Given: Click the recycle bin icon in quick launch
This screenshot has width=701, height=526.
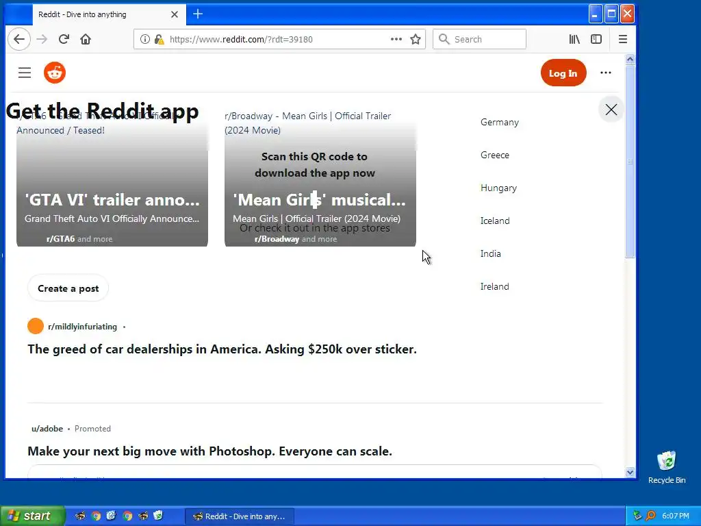Looking at the screenshot, I should pos(158,516).
